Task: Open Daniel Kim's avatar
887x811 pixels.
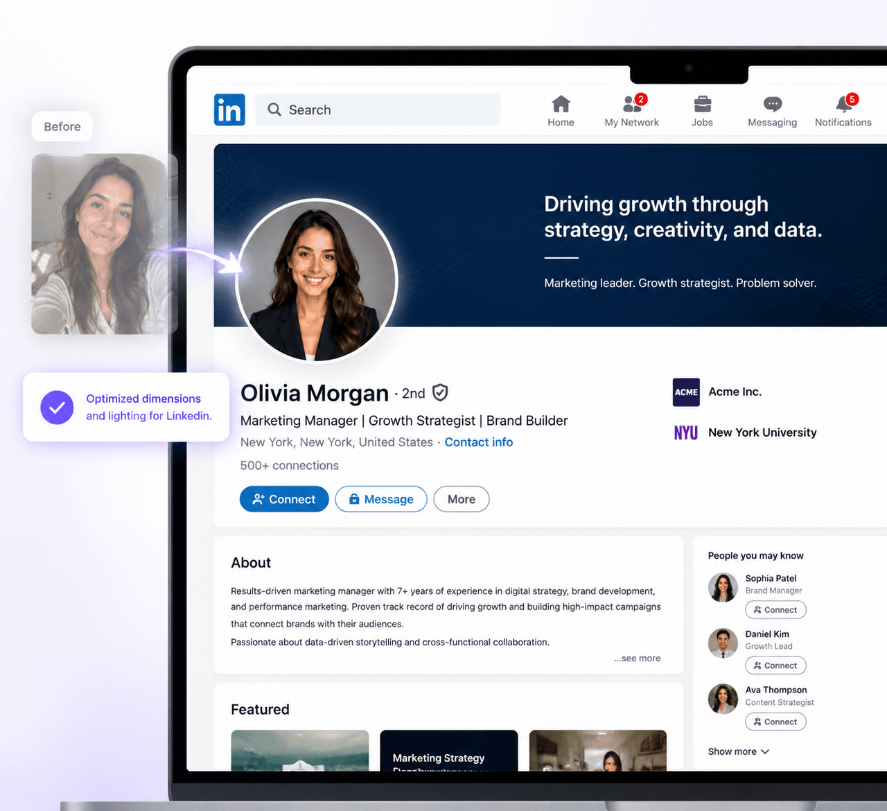Action: coord(723,643)
